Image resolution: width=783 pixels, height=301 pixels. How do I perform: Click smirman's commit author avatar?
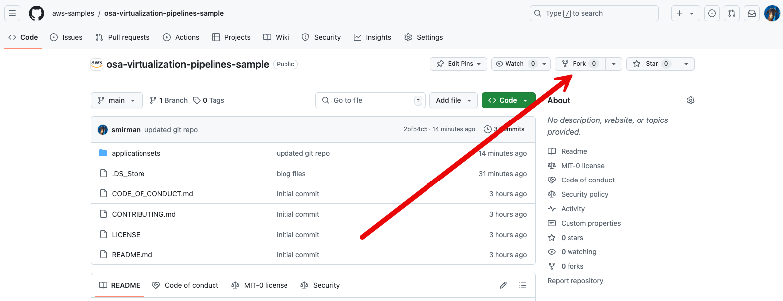click(103, 130)
